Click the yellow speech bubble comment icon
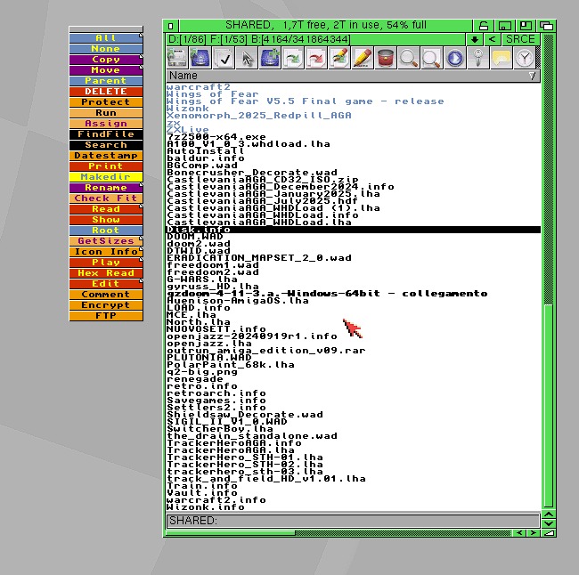579x575 pixels. point(502,59)
